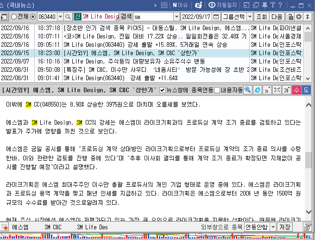Click the small play arrow in title bar
315x240 pixels.
coord(156,6)
